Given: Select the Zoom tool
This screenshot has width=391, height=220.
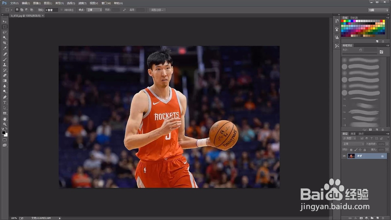Looking at the screenshot, I should [x=4, y=124].
